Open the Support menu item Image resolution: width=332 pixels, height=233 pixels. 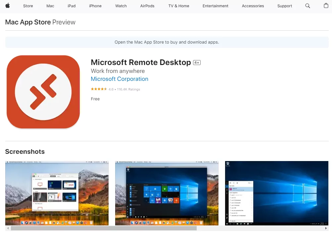(x=284, y=6)
